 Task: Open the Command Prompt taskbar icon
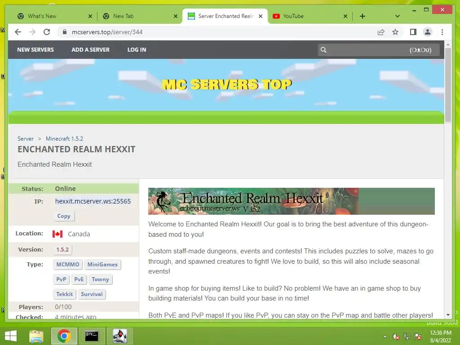92,336
